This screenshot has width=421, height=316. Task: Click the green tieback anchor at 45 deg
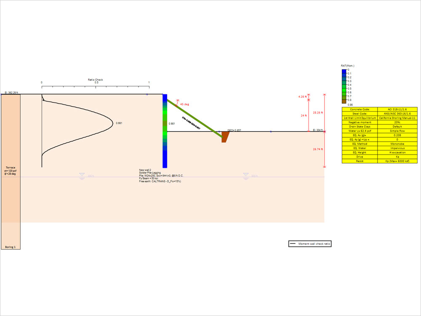click(x=194, y=118)
